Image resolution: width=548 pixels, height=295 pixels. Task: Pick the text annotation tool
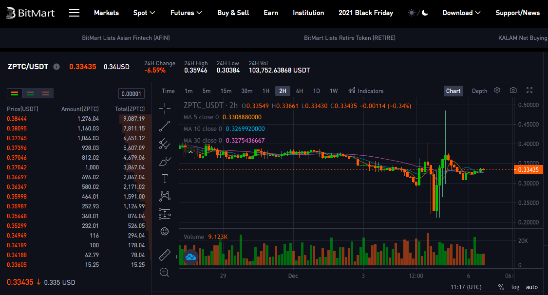[x=165, y=179]
